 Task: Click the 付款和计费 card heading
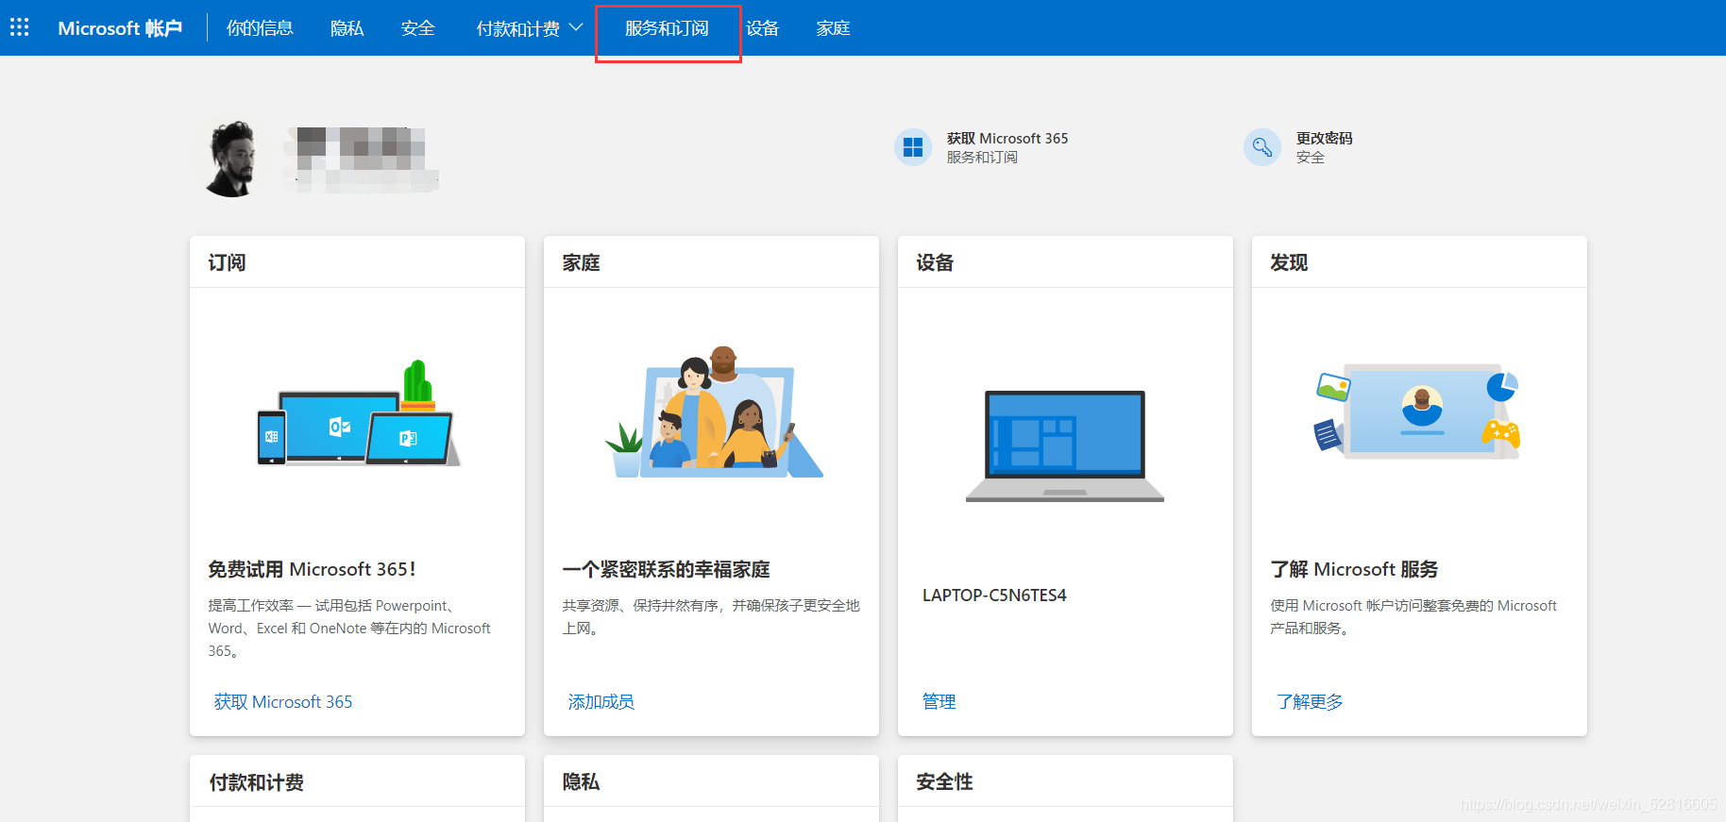(x=256, y=782)
